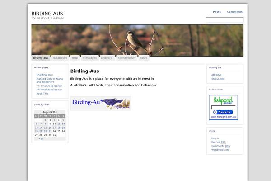Open posts from August 15
The height and width of the screenshot is (181, 271).
[x=45, y=128]
